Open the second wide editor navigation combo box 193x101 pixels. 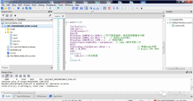129,12
